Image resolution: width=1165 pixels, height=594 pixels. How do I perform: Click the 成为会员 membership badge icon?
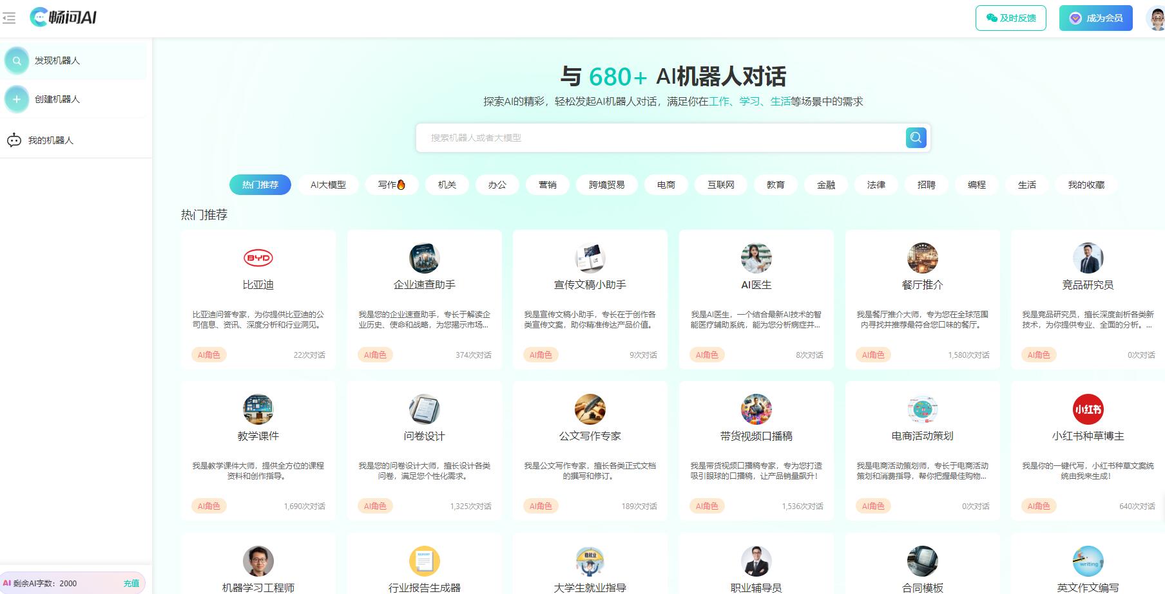click(x=1074, y=18)
